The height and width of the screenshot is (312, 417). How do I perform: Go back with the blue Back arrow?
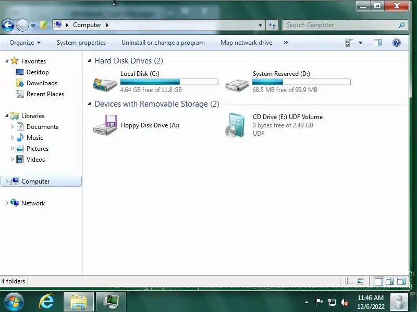(x=8, y=25)
